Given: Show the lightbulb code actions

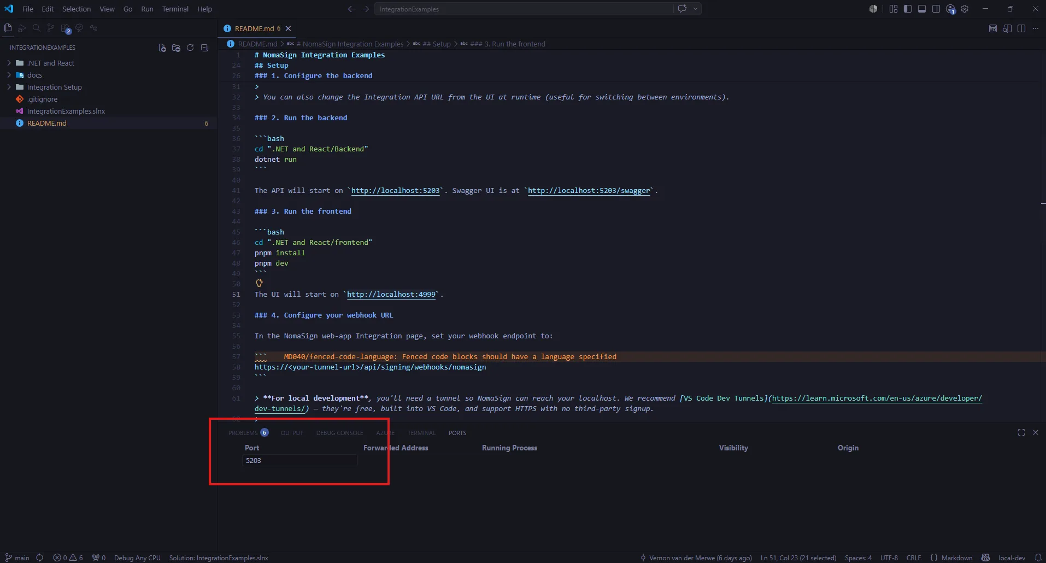Looking at the screenshot, I should (260, 283).
